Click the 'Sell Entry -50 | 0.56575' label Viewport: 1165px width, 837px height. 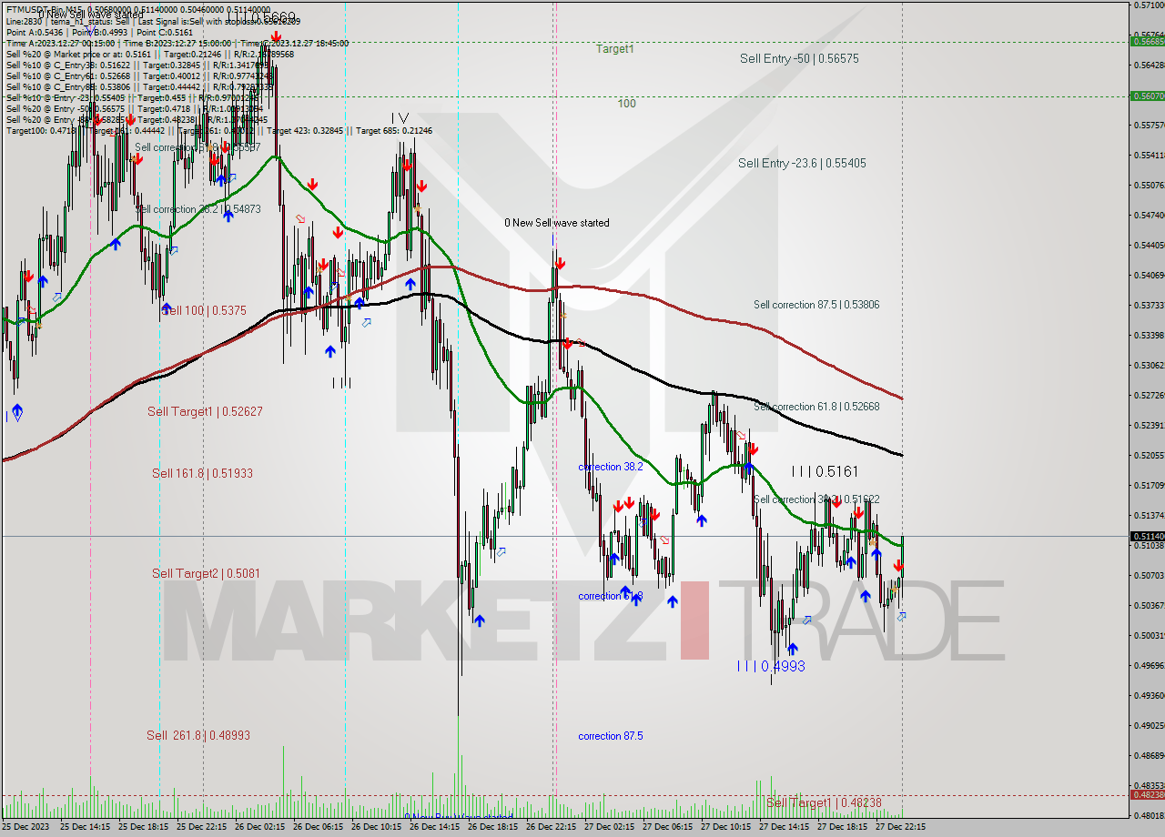coord(799,58)
